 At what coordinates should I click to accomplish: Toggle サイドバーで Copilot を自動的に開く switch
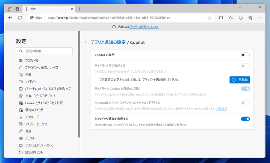[245, 89]
